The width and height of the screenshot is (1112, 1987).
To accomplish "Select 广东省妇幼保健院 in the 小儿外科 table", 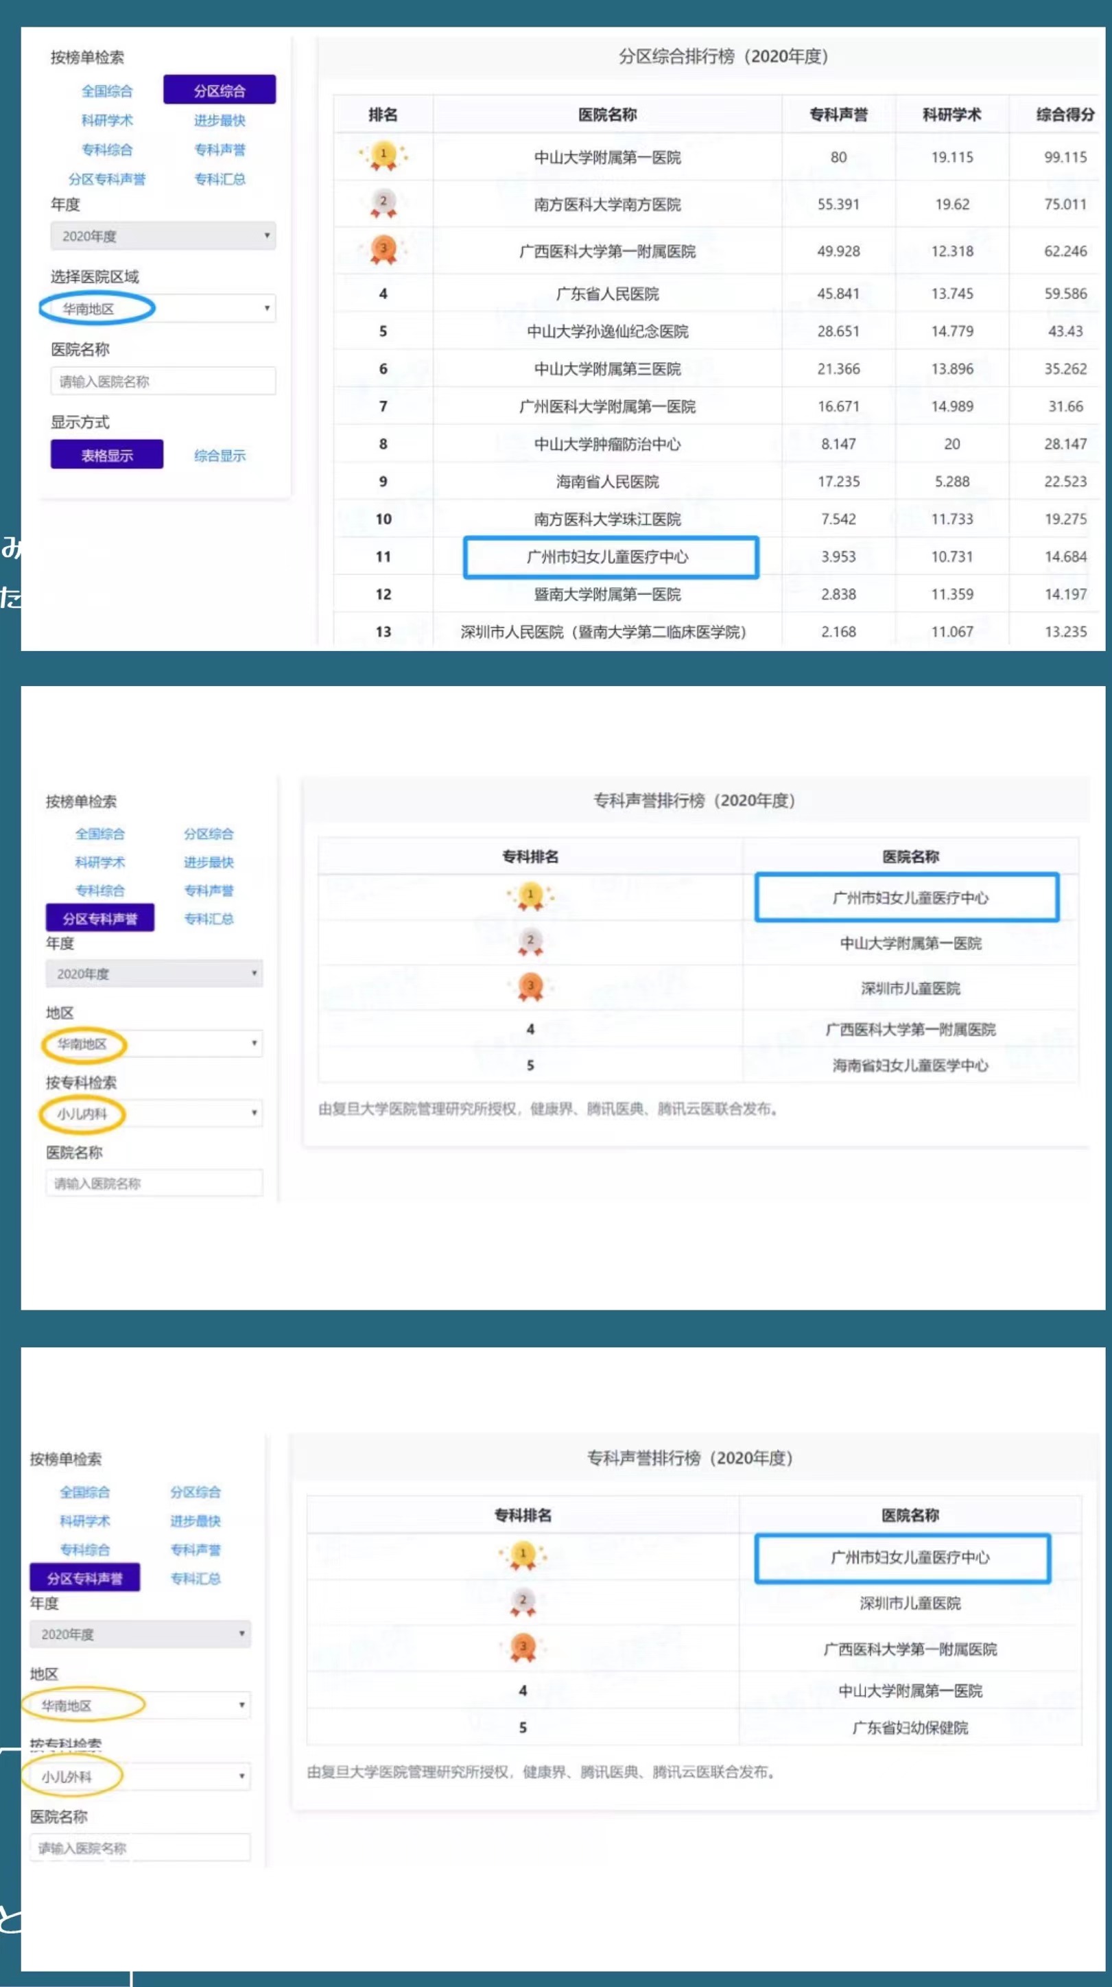I will click(910, 1728).
